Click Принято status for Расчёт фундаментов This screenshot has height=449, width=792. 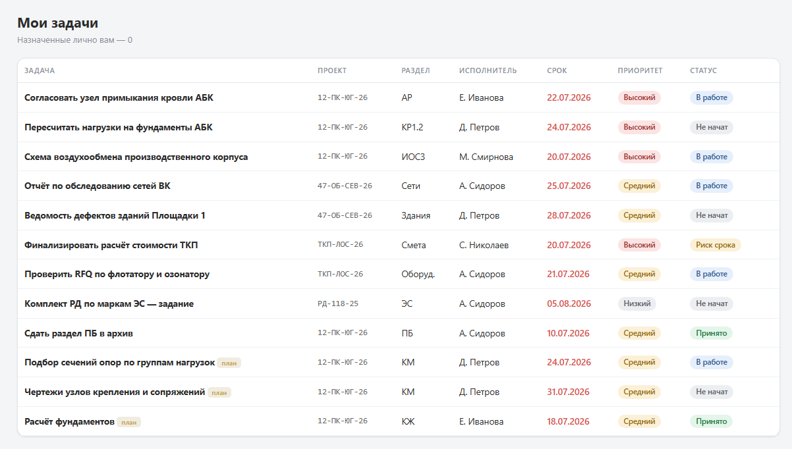click(x=711, y=421)
